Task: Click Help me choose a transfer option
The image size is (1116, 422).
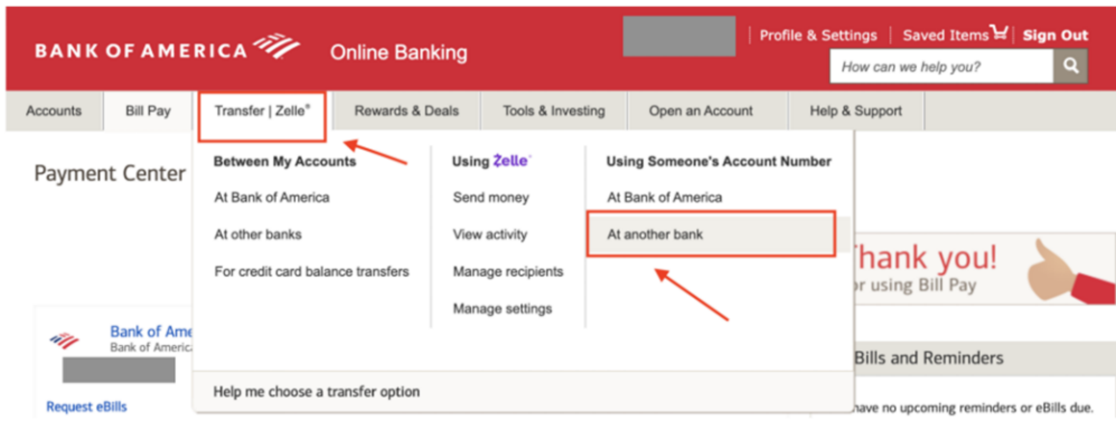Action: tap(316, 392)
